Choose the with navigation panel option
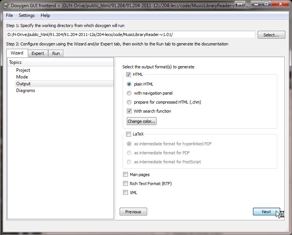Viewport: 292px width, 235px height. tap(129, 93)
